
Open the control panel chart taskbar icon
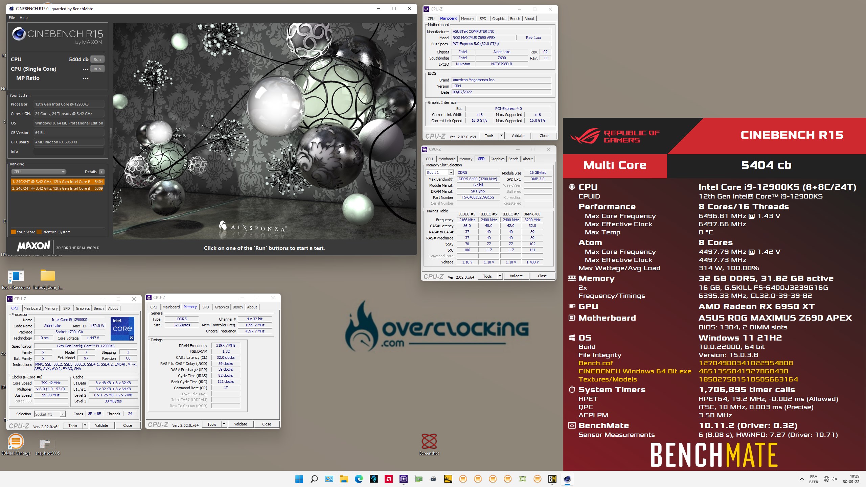[x=329, y=479]
